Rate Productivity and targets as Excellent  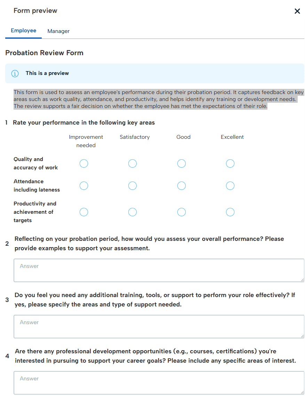230,212
